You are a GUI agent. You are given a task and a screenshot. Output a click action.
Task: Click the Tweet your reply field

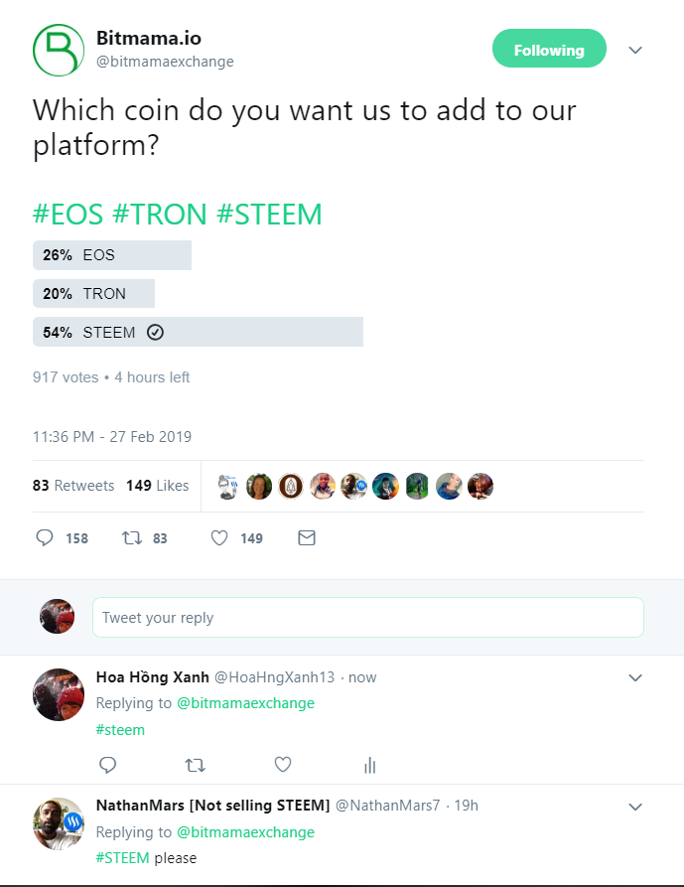(x=368, y=617)
